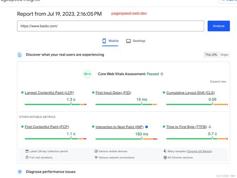Open Cumulative Layout Shift (CLS) link

coord(190,93)
